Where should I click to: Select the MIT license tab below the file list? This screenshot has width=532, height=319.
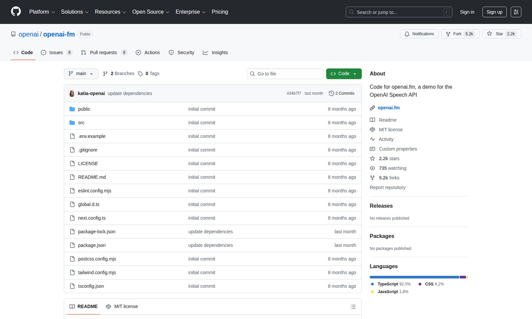(x=122, y=306)
